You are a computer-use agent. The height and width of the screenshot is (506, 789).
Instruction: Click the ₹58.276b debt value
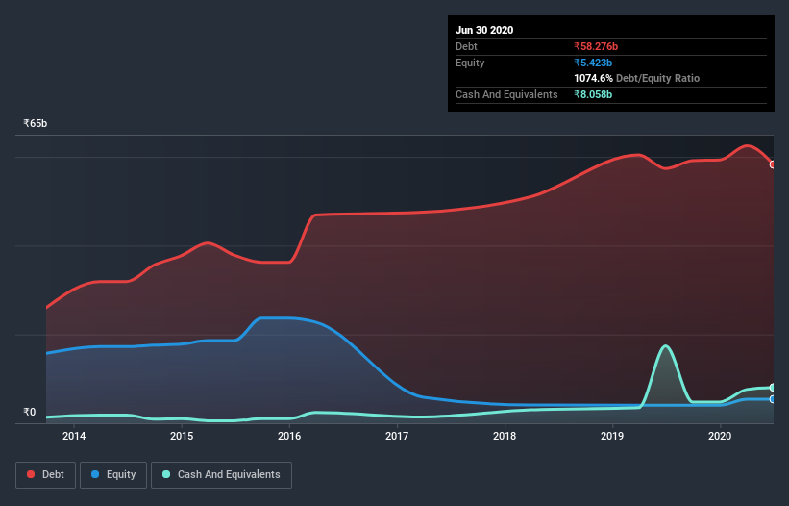[x=596, y=47]
